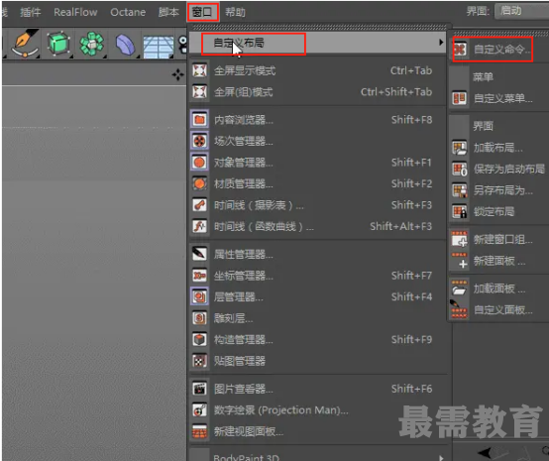Click 全屏显示模式 icon
Viewport: 549px width, 461px height.
pos(199,70)
